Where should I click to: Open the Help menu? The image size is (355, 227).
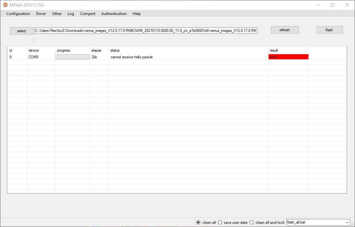[x=137, y=14]
